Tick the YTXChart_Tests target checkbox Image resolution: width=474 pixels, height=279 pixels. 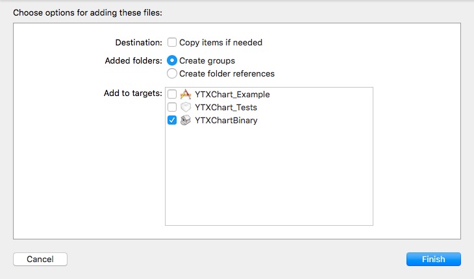click(x=172, y=107)
